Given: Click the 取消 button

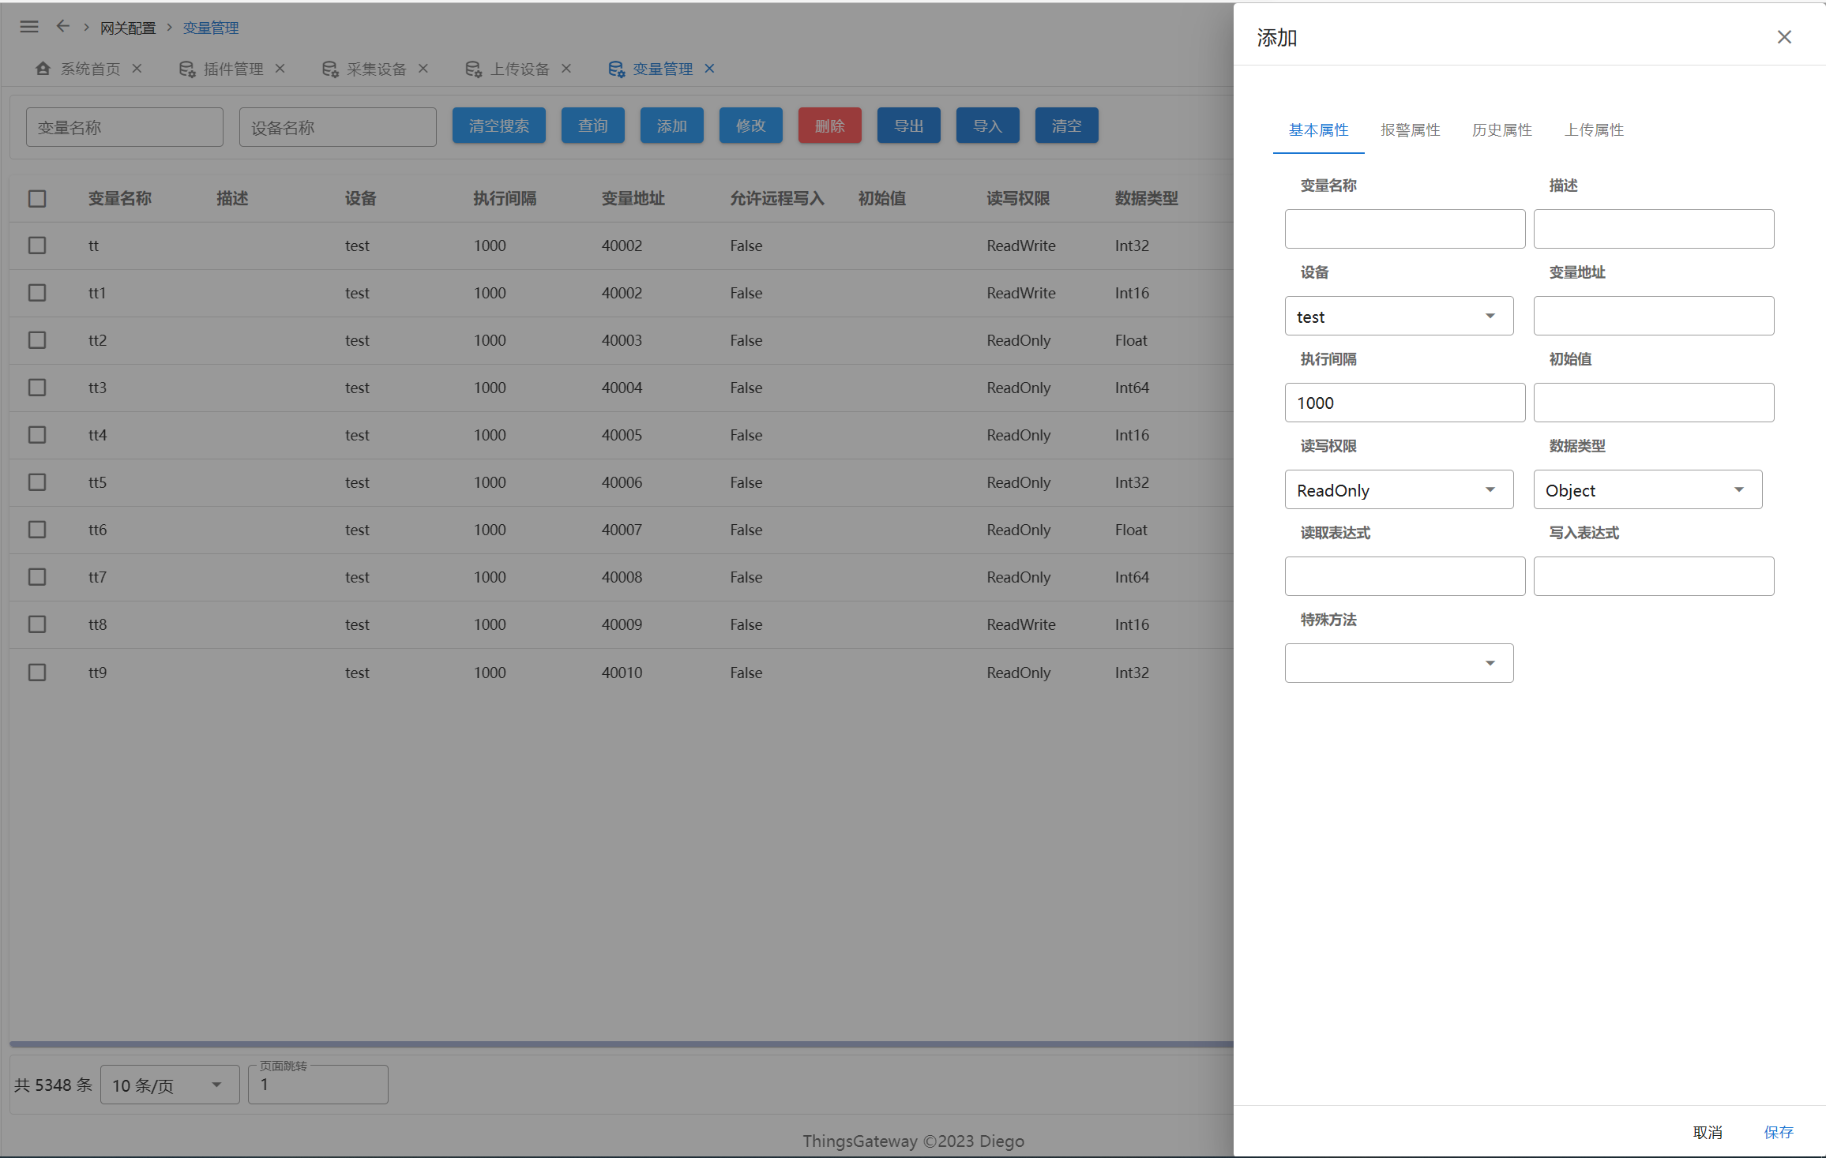Looking at the screenshot, I should pyautogui.click(x=1708, y=1132).
